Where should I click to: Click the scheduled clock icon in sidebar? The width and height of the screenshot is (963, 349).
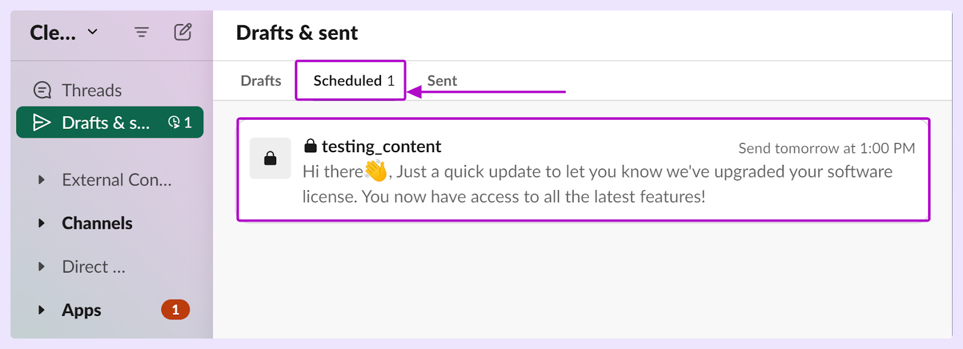[174, 122]
